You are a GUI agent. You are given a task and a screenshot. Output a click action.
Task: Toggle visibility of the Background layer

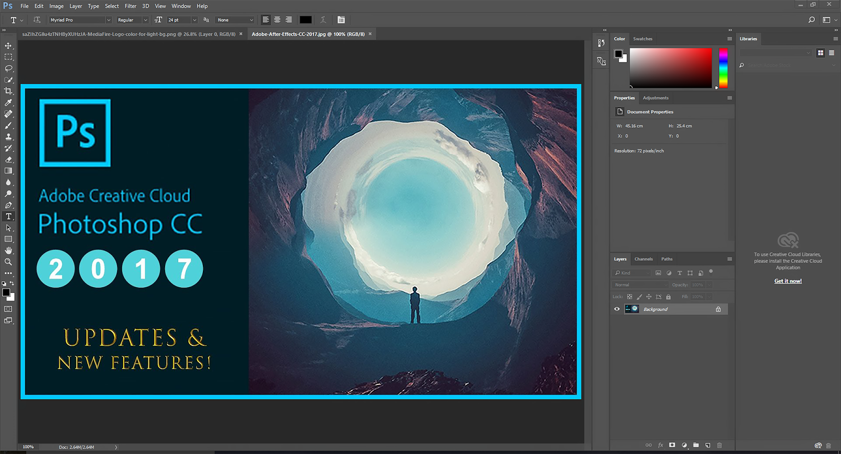[x=617, y=309]
